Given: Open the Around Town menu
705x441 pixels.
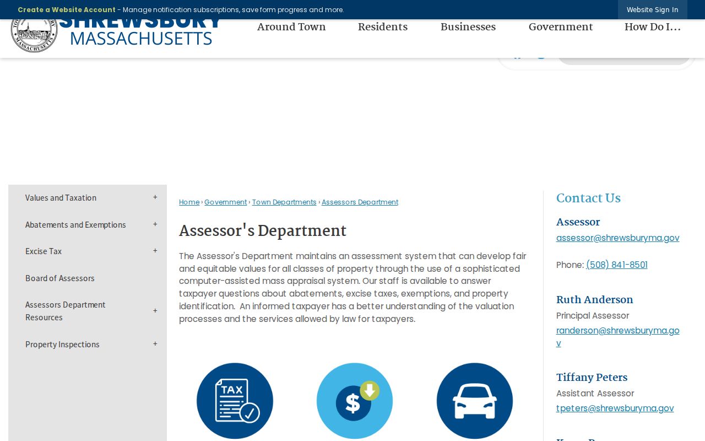Looking at the screenshot, I should pos(291,27).
